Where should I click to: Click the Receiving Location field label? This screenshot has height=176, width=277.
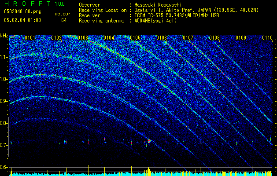tap(103, 10)
